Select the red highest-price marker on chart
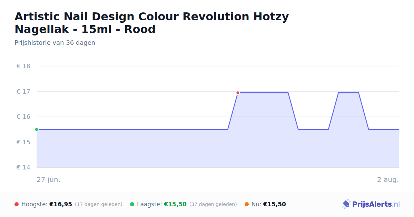Image resolution: width=414 pixels, height=217 pixels. (x=238, y=93)
